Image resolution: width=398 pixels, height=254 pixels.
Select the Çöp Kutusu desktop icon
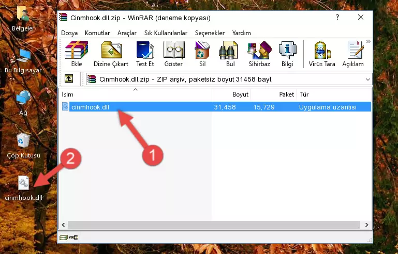click(x=23, y=146)
